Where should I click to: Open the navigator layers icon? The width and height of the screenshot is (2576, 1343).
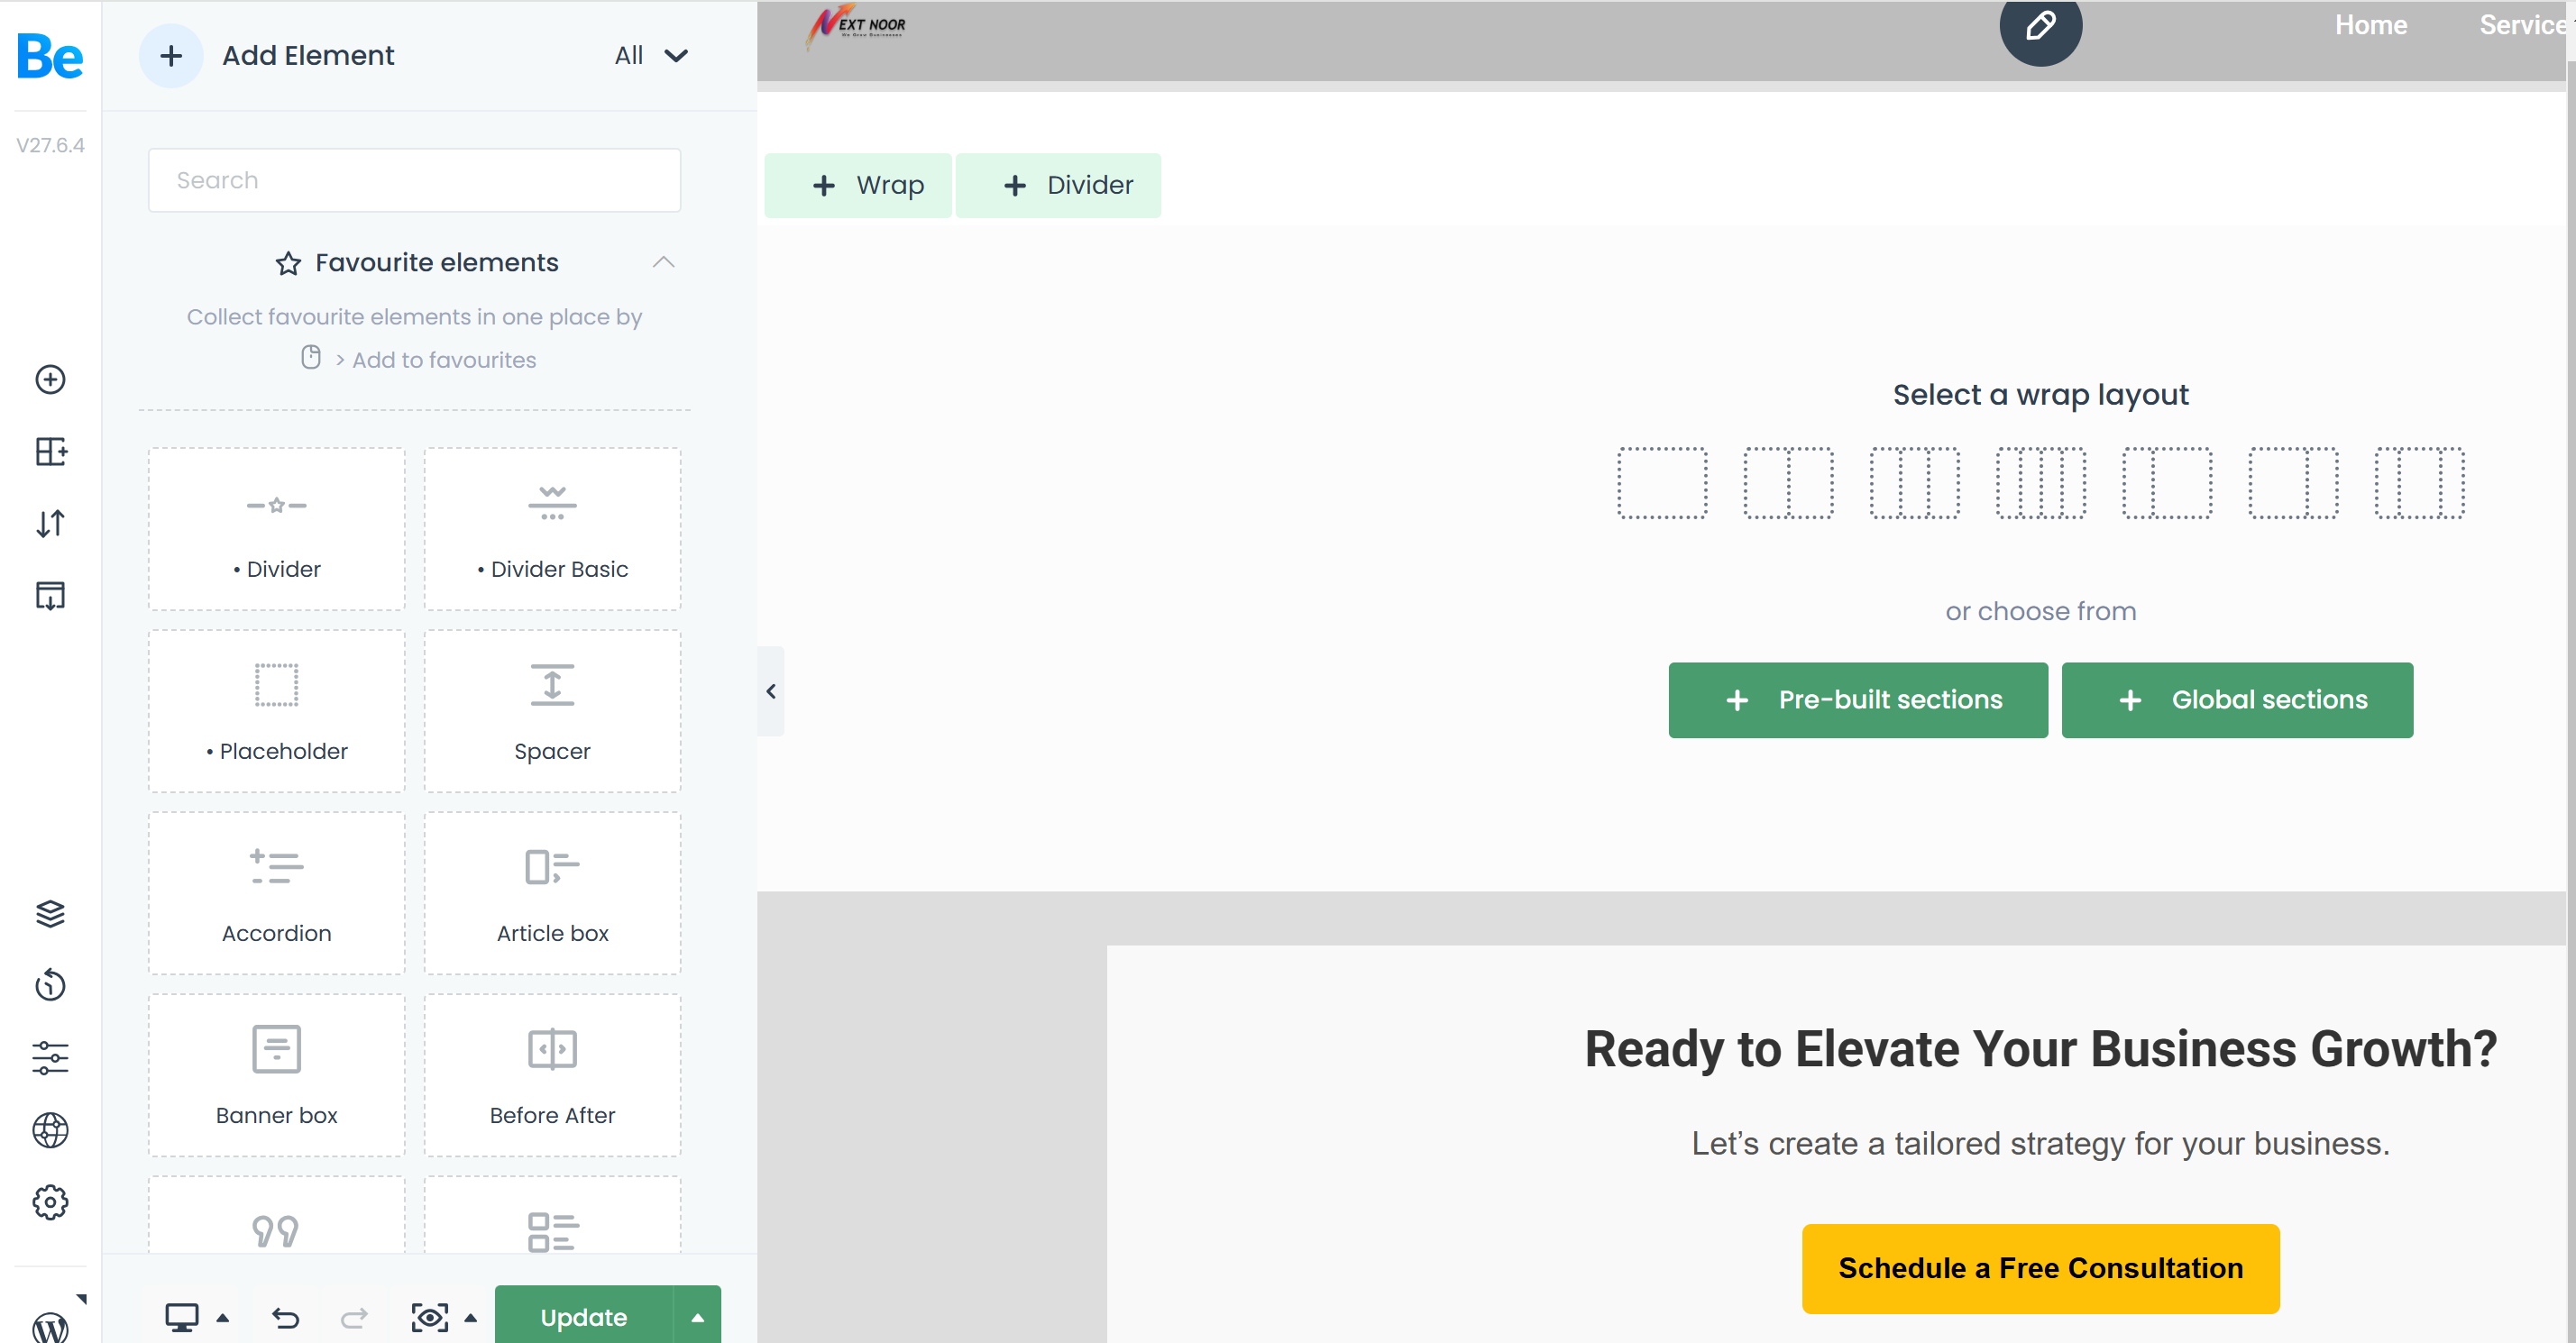(50, 913)
